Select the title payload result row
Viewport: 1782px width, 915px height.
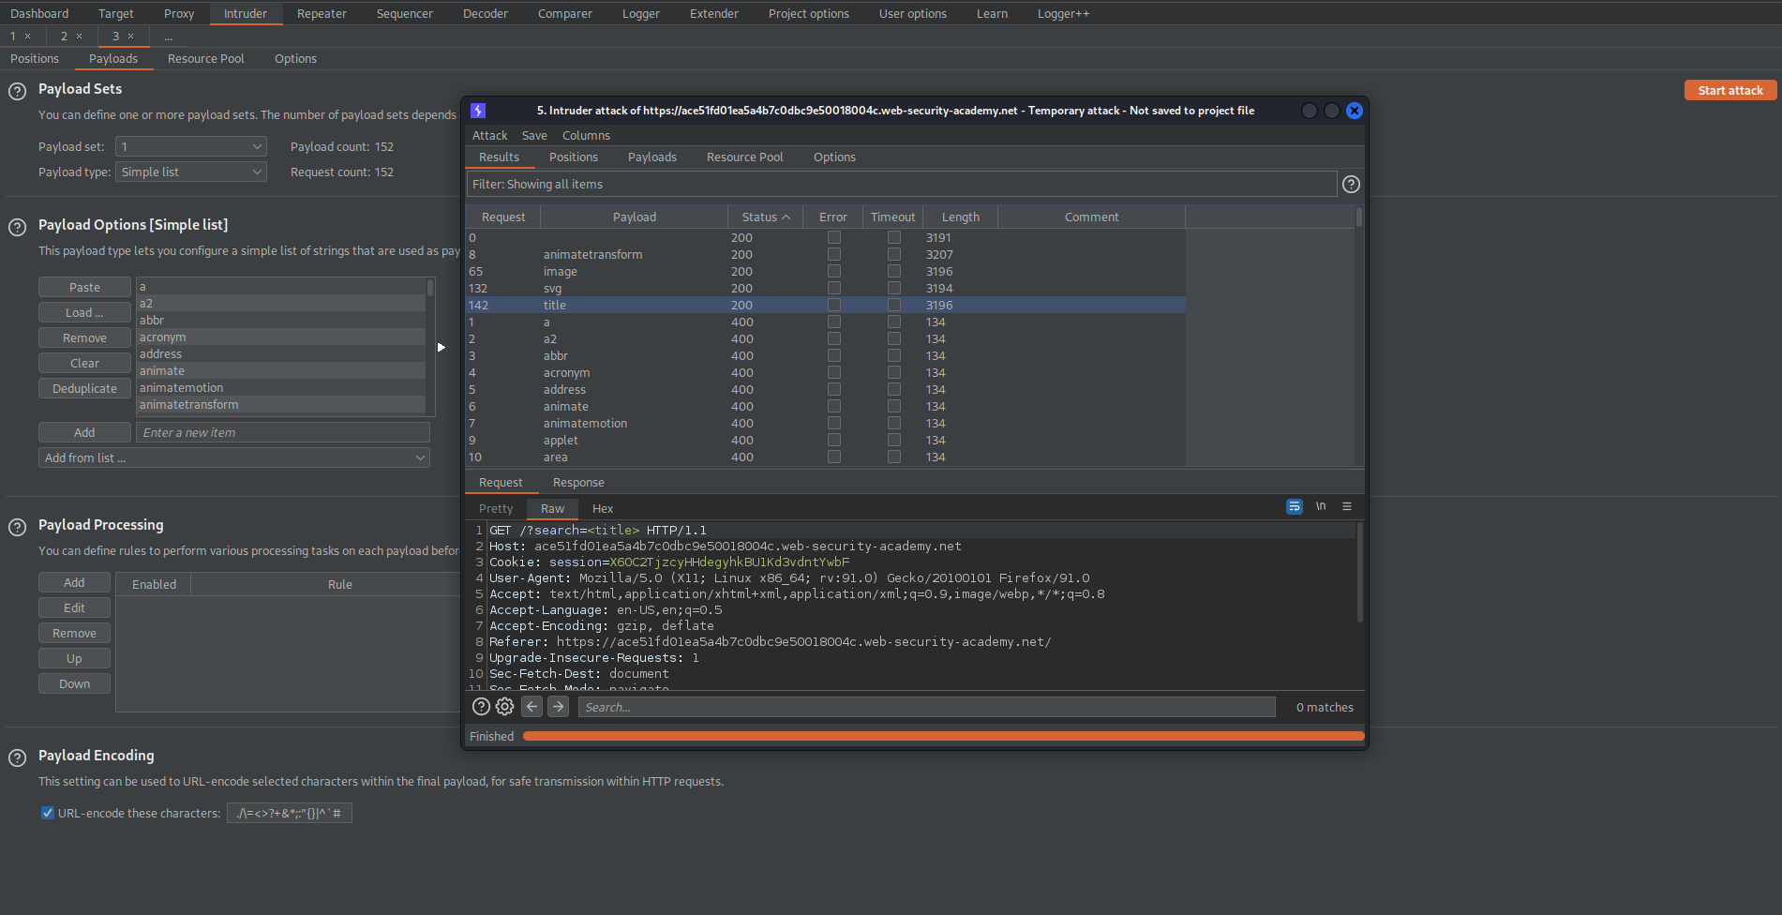pyautogui.click(x=826, y=306)
